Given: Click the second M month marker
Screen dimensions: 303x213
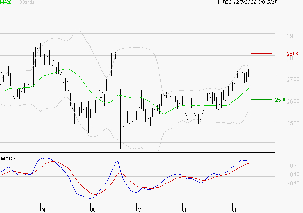Looking at the screenshot, I should coord(139,210).
